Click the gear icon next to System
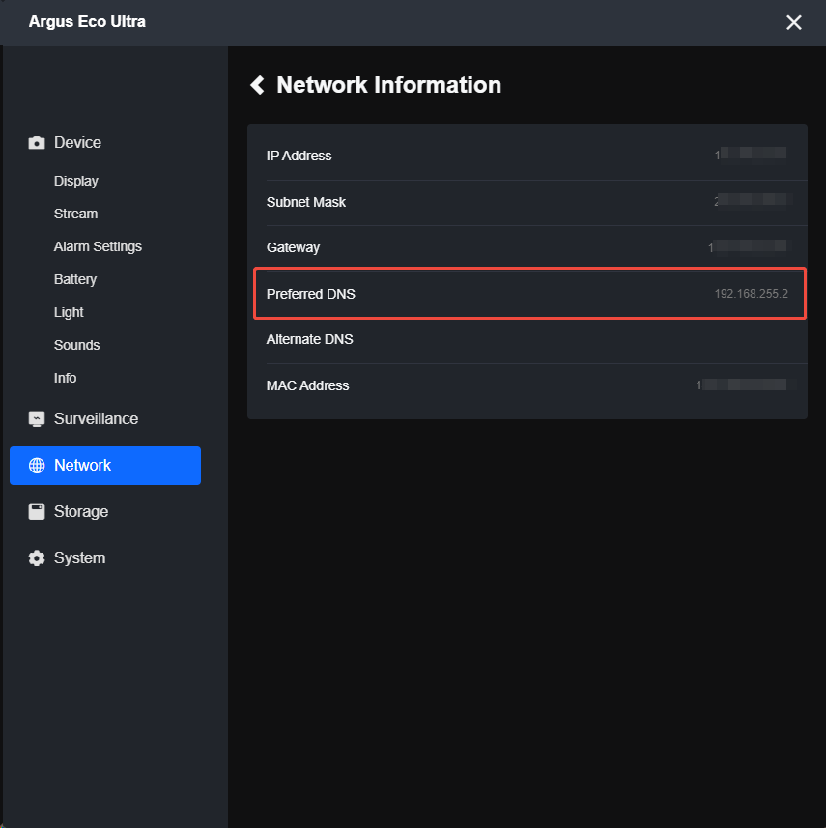 click(x=37, y=558)
